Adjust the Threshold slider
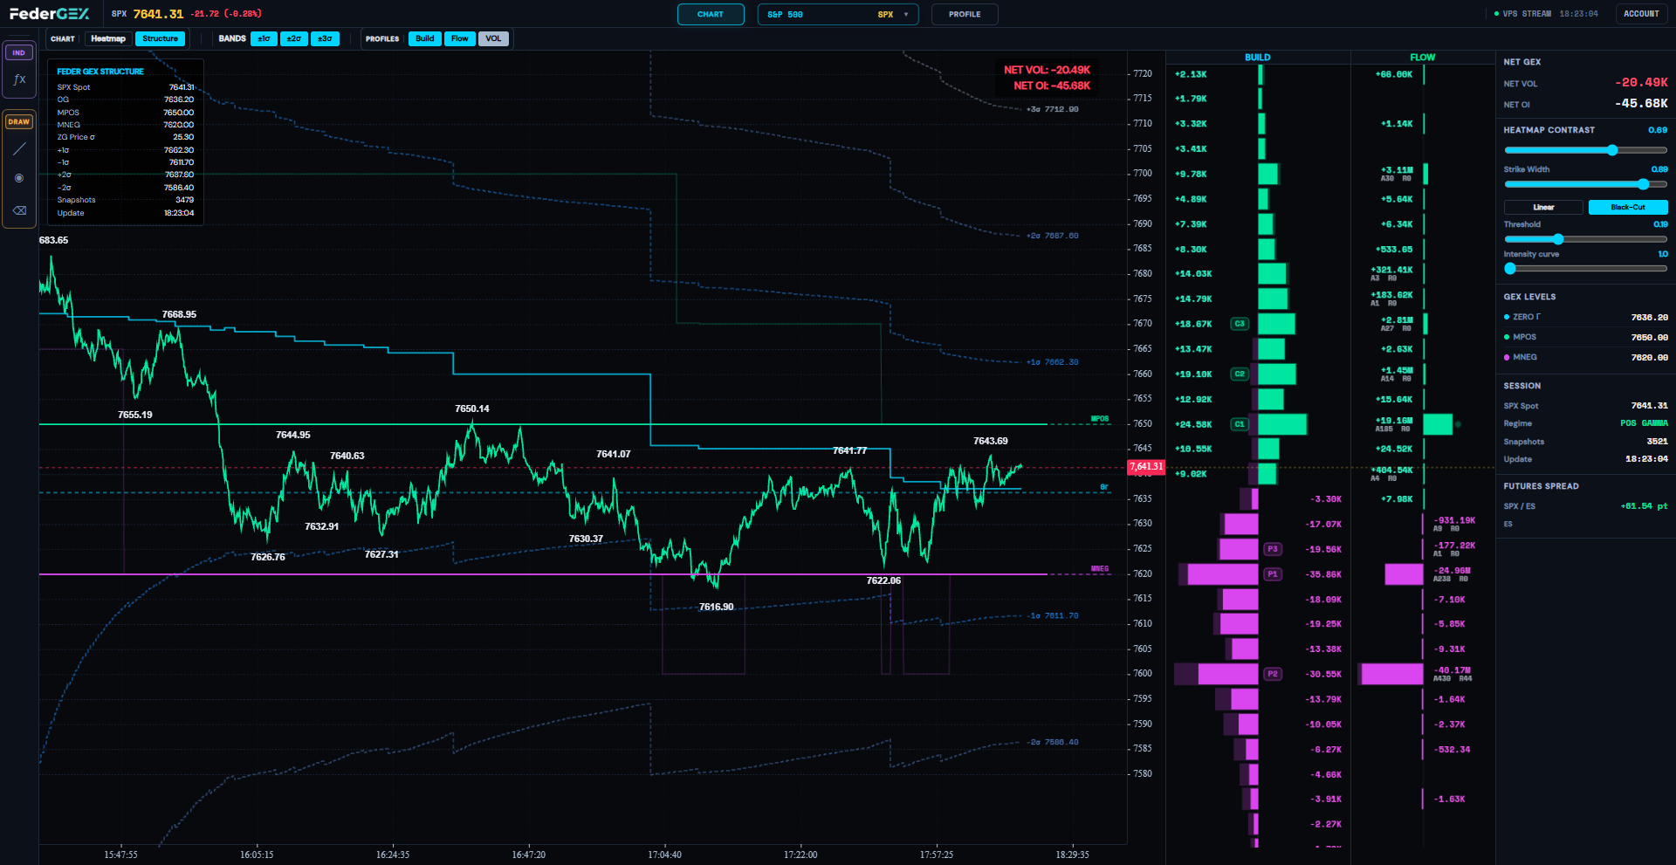 (x=1585, y=239)
